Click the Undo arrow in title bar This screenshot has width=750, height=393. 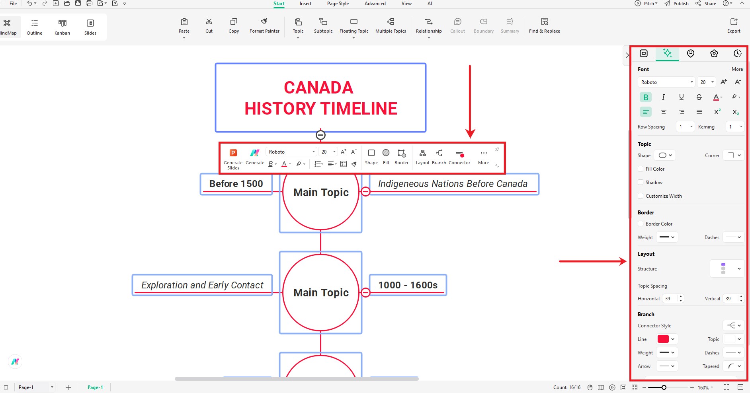click(29, 3)
